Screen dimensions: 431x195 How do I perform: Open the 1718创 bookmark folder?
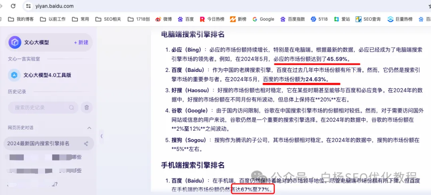point(139,19)
